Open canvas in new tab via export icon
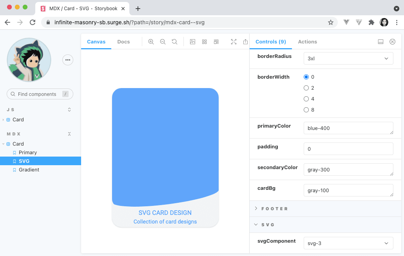 click(245, 41)
